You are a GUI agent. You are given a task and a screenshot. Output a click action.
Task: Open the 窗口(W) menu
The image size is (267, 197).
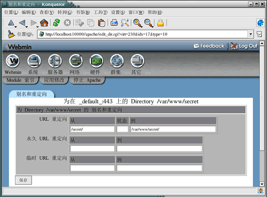(x=136, y=12)
